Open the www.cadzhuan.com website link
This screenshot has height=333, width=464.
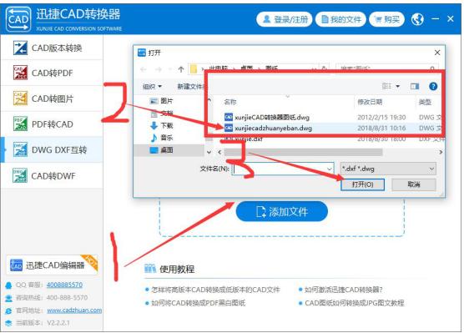[74, 310]
